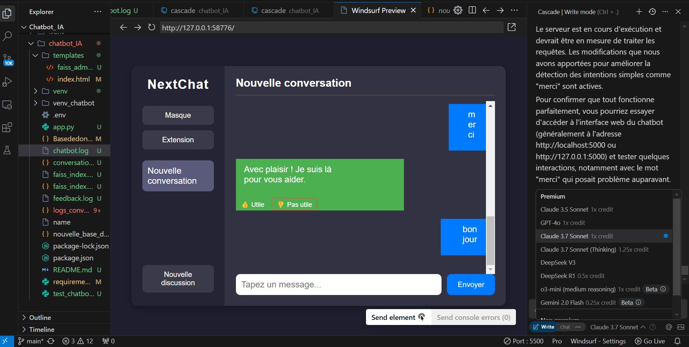Navigate back arrow in editor toolbar
The width and height of the screenshot is (689, 347).
point(486,10)
